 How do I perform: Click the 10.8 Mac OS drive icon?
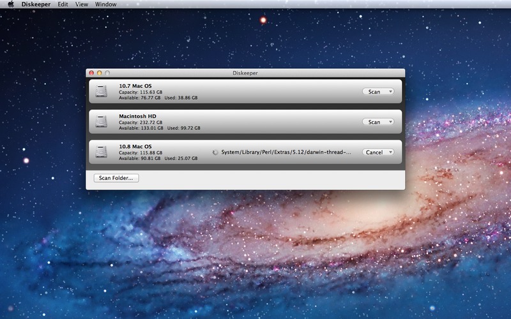pos(102,152)
